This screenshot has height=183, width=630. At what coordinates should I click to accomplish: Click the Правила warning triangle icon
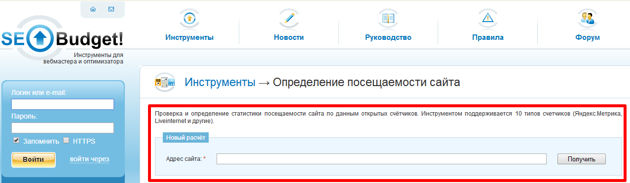point(487,19)
